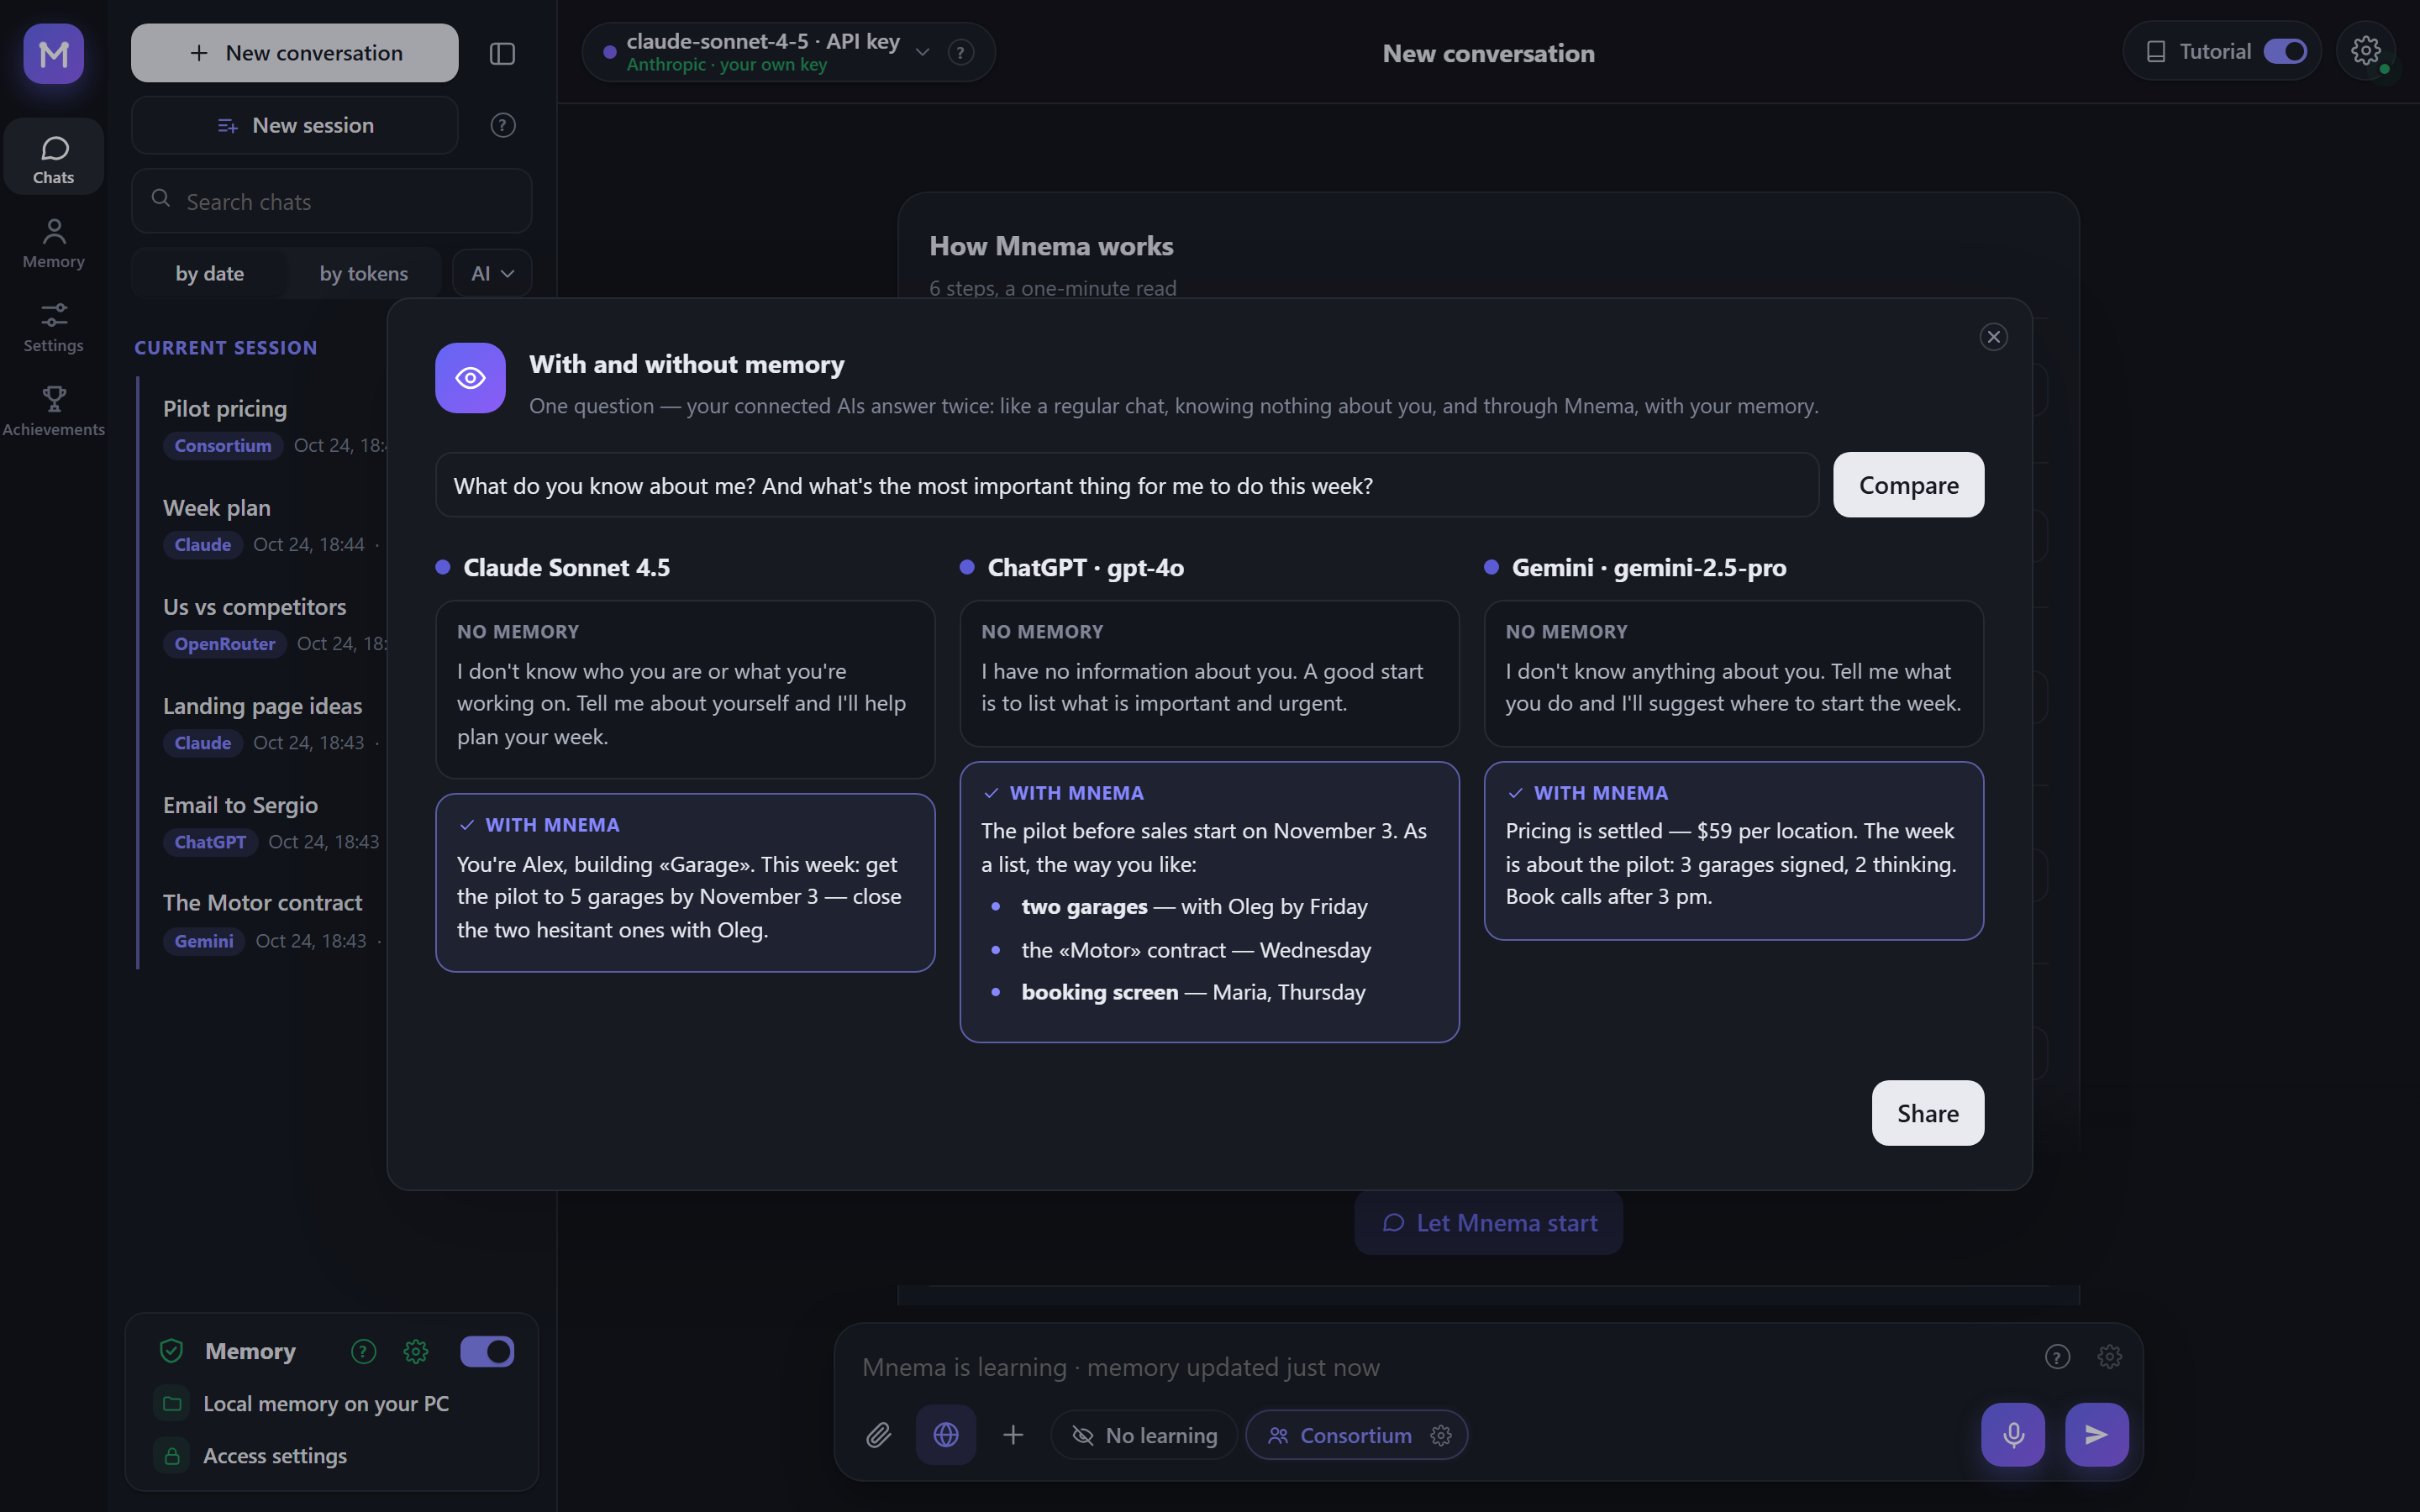Open Access settings link
The width and height of the screenshot is (2420, 1512).
tap(274, 1455)
